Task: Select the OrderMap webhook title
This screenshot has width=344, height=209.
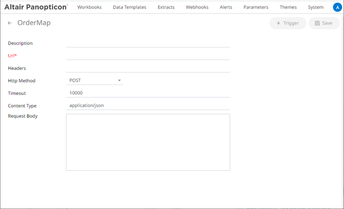Action: click(34, 23)
